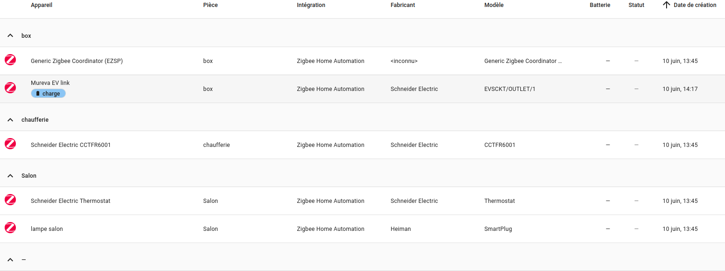This screenshot has height=271, width=725.
Task: Click Zigbee Home Automation in lampe salon row
Action: pos(330,229)
